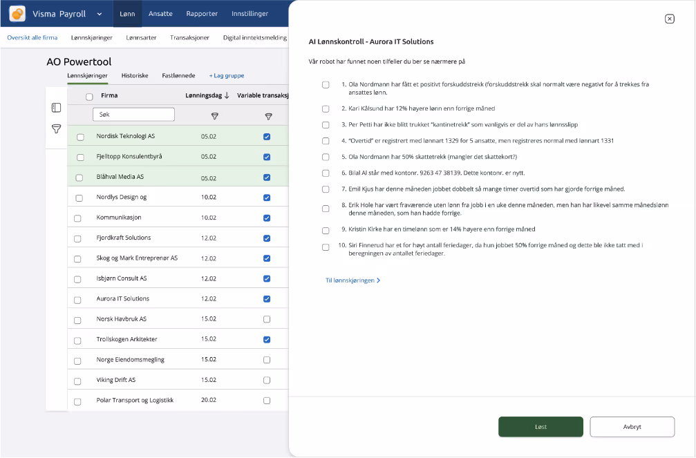696x458 pixels.
Task: Check issue 1 about positivt forskuddstrekk
Action: pos(326,85)
